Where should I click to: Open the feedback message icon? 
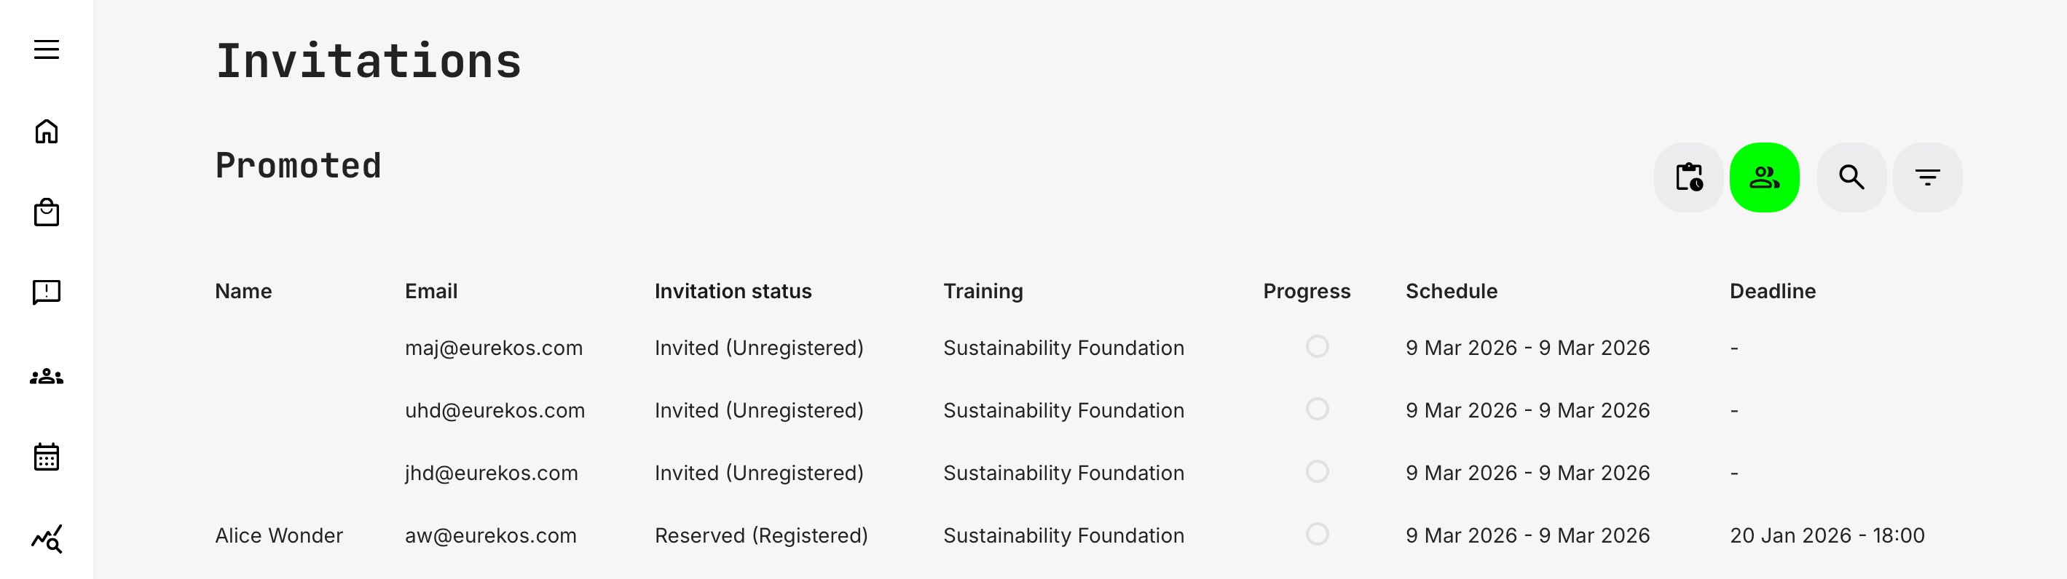tap(47, 292)
